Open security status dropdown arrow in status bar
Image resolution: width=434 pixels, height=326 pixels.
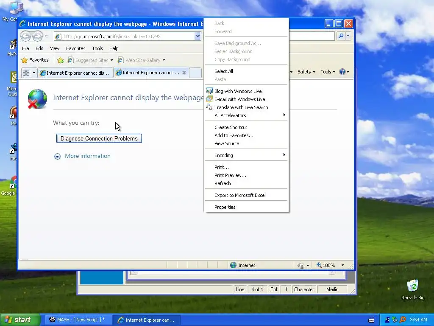(308, 265)
